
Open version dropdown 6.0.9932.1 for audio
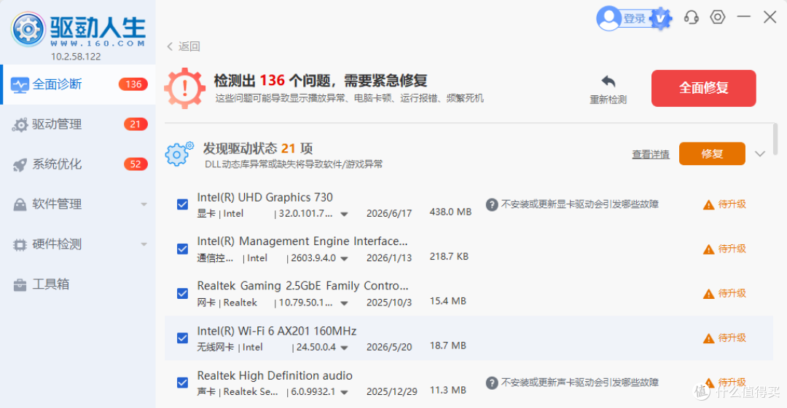click(x=344, y=393)
